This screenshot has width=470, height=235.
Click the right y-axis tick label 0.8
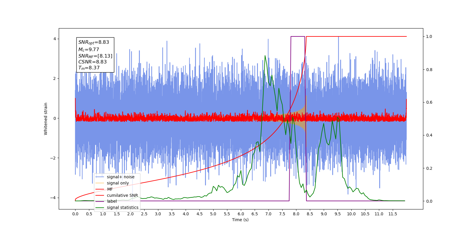coord(429,70)
